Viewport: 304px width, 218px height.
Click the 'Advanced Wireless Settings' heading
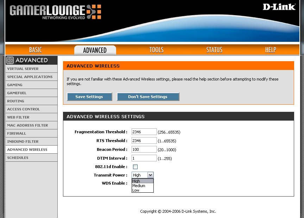pos(106,117)
